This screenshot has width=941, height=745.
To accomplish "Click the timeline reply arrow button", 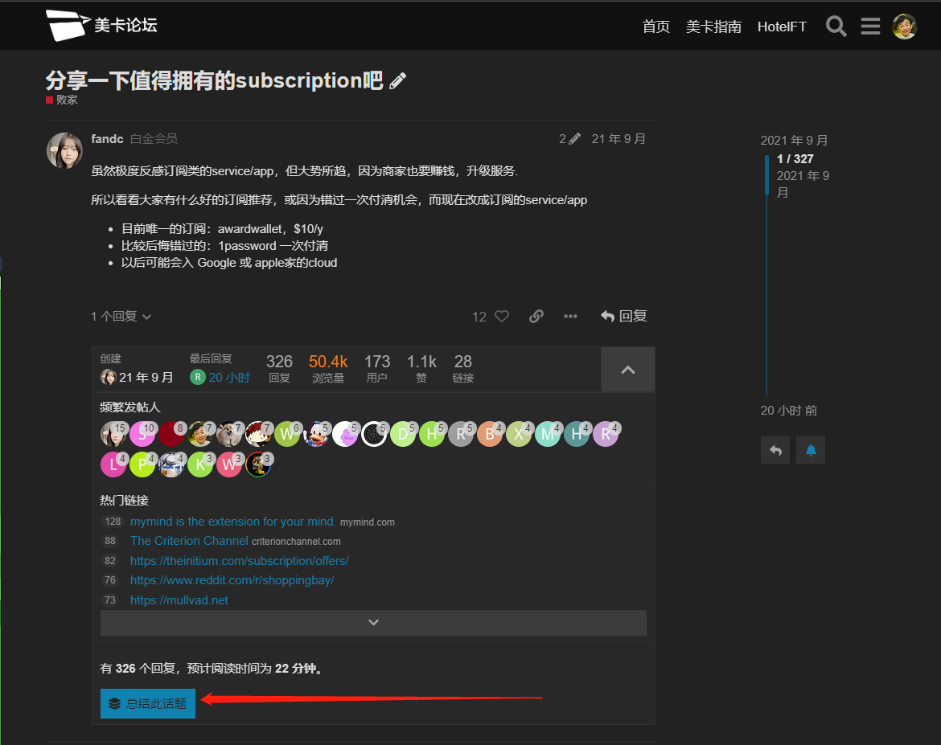I will pyautogui.click(x=775, y=450).
